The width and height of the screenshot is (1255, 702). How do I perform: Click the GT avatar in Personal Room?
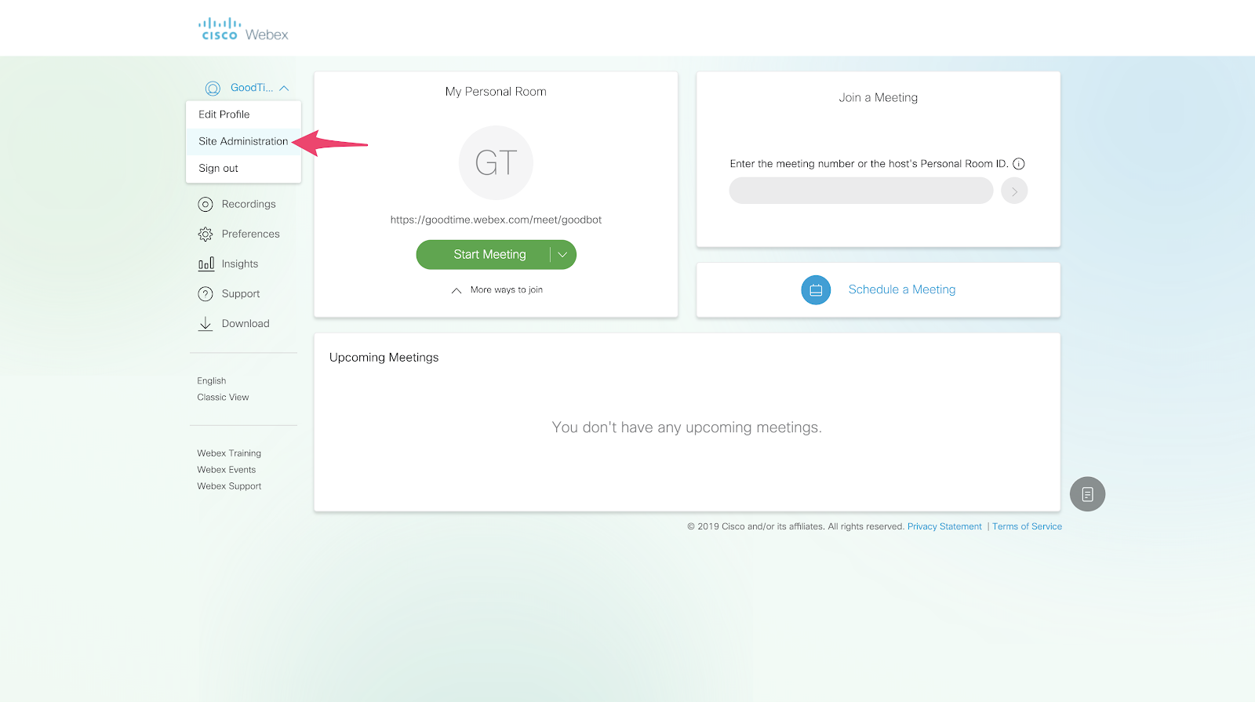click(496, 162)
